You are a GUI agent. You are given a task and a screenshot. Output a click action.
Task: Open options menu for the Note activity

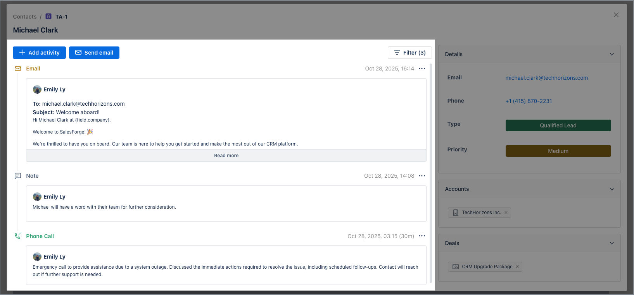422,176
